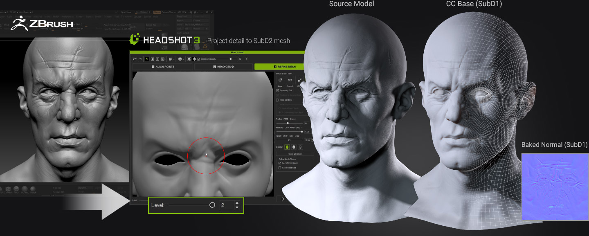Open dropdown arrow beside stacked layers icon
The height and width of the screenshot is (236, 589).
click(174, 60)
